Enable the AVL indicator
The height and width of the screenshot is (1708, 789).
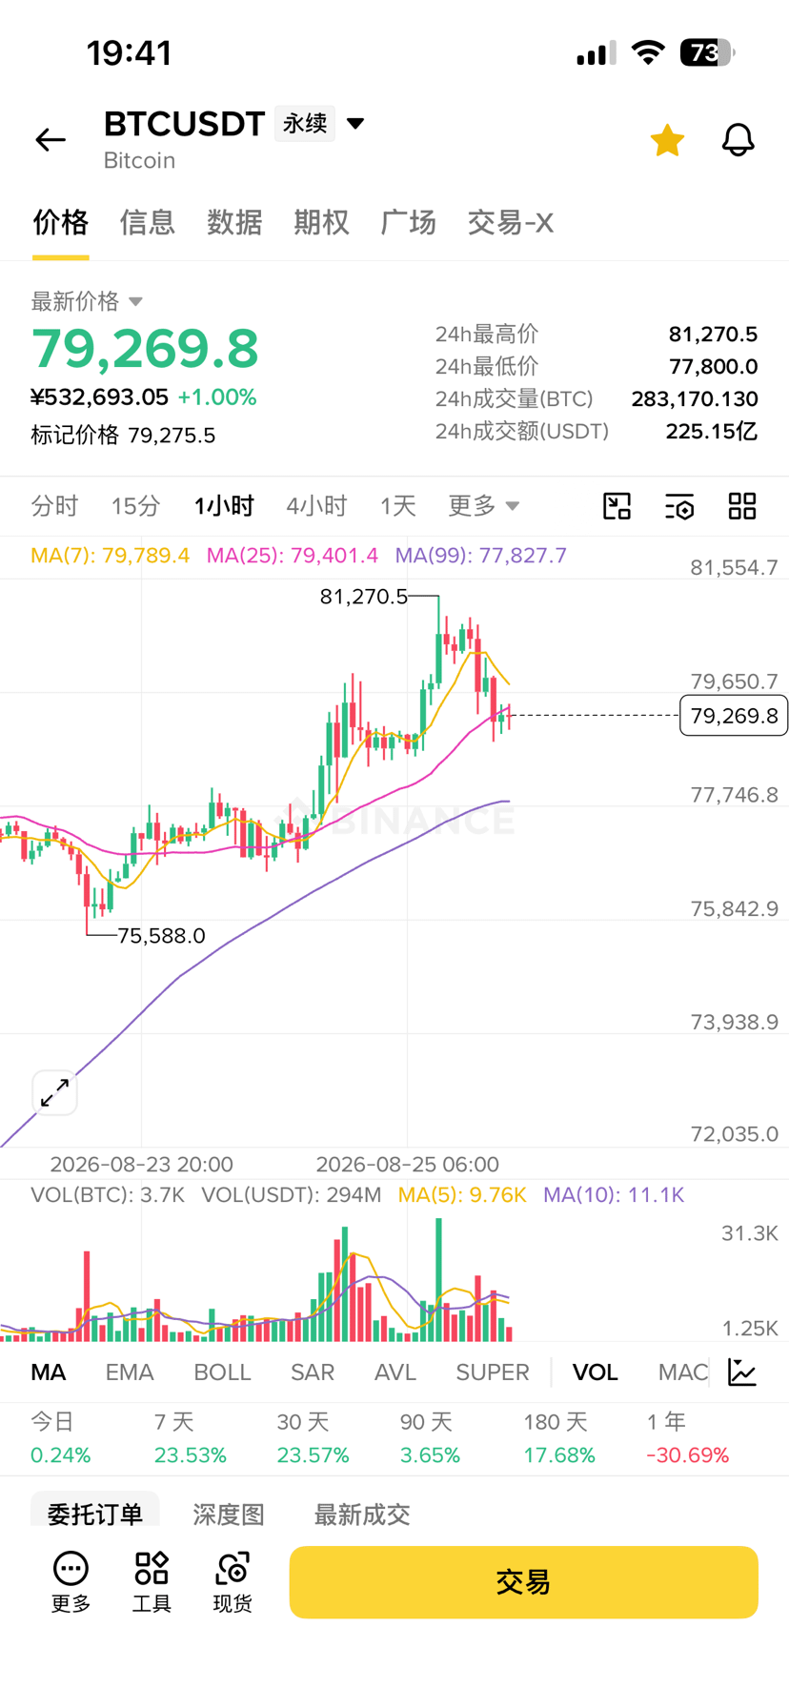pos(395,1372)
